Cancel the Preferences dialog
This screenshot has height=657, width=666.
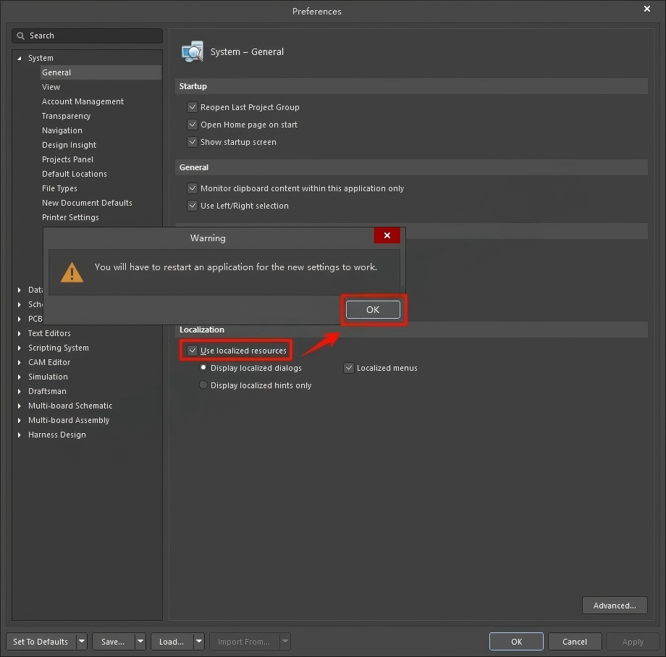pos(575,641)
